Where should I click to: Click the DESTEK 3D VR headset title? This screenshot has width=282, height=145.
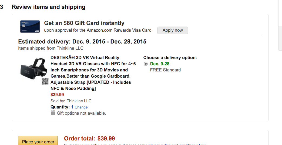93,73
